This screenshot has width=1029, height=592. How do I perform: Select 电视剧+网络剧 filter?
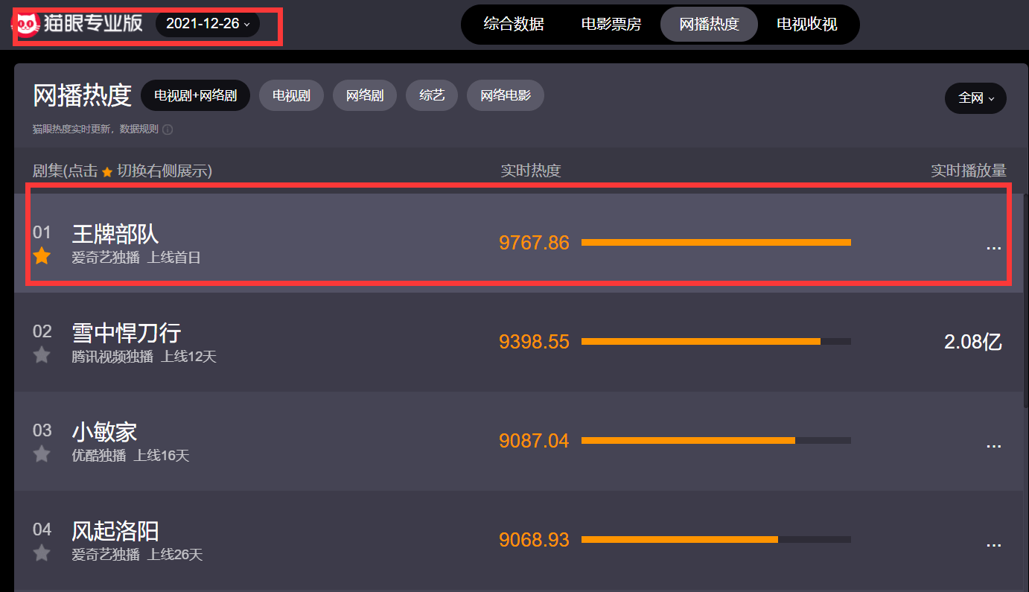195,95
